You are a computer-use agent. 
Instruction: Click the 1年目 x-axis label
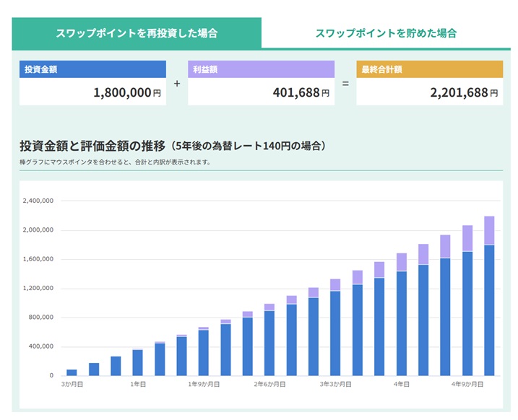tap(138, 384)
